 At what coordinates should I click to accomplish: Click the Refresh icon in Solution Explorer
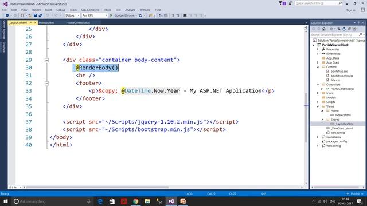point(344,29)
